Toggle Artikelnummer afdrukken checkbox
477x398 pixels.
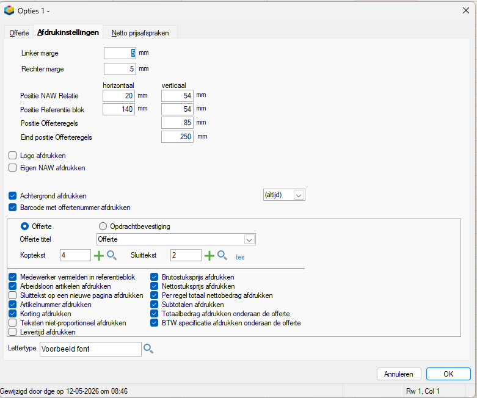(x=12, y=305)
